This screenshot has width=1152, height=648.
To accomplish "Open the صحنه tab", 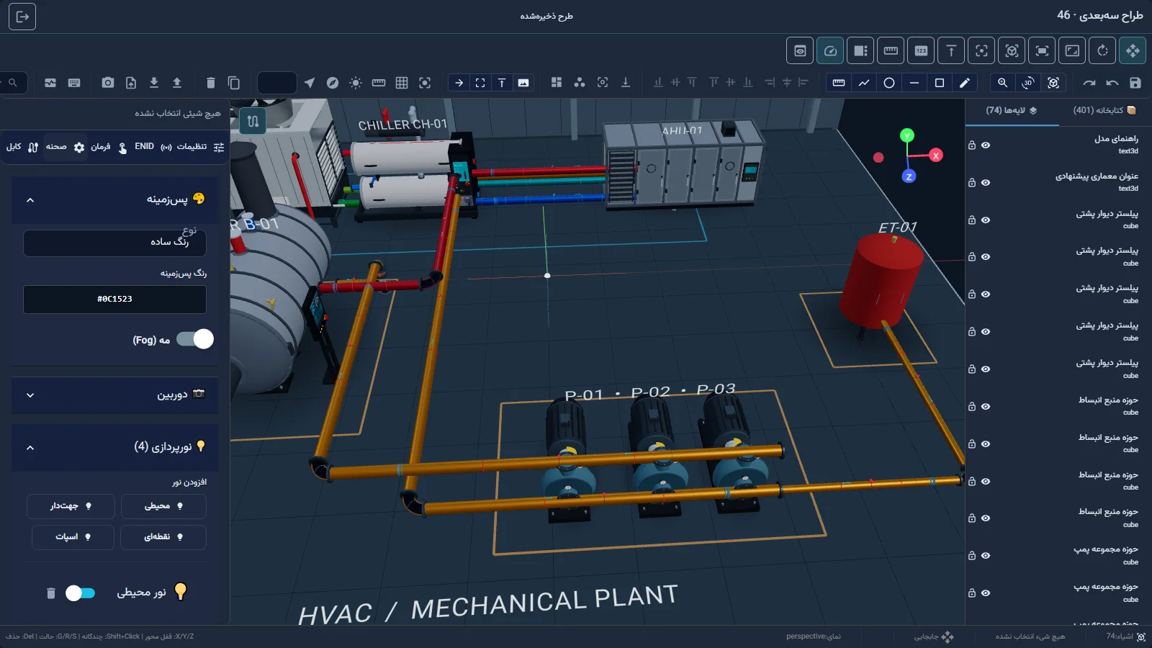I will point(66,147).
